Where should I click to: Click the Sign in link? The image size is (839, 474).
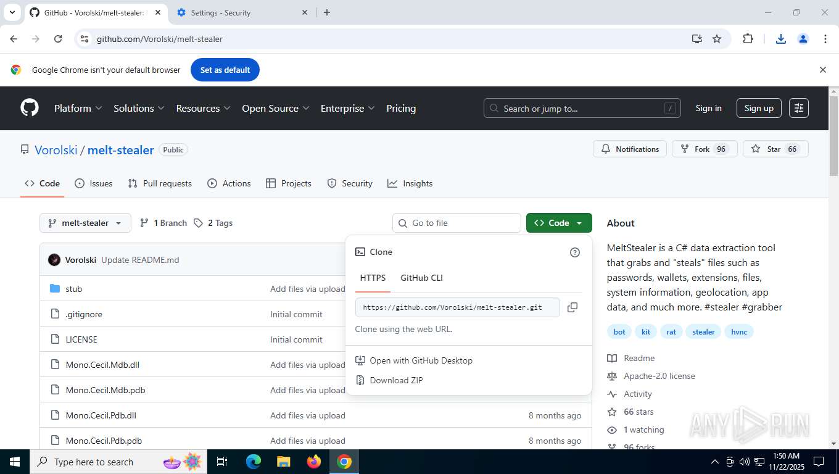708,108
